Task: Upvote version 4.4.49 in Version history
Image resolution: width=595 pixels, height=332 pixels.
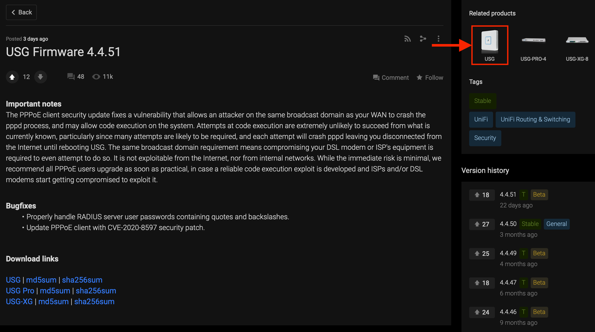Action: [x=482, y=253]
